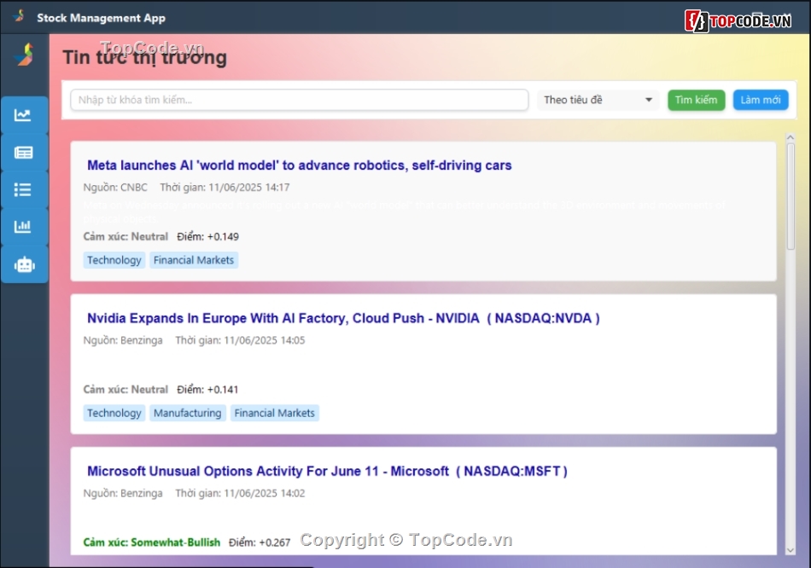Click the scrollbar up arrow
Image resolution: width=811 pixels, height=568 pixels.
click(790, 137)
